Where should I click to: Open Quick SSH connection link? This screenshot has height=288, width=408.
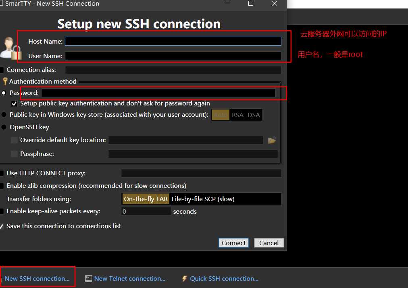(x=224, y=279)
